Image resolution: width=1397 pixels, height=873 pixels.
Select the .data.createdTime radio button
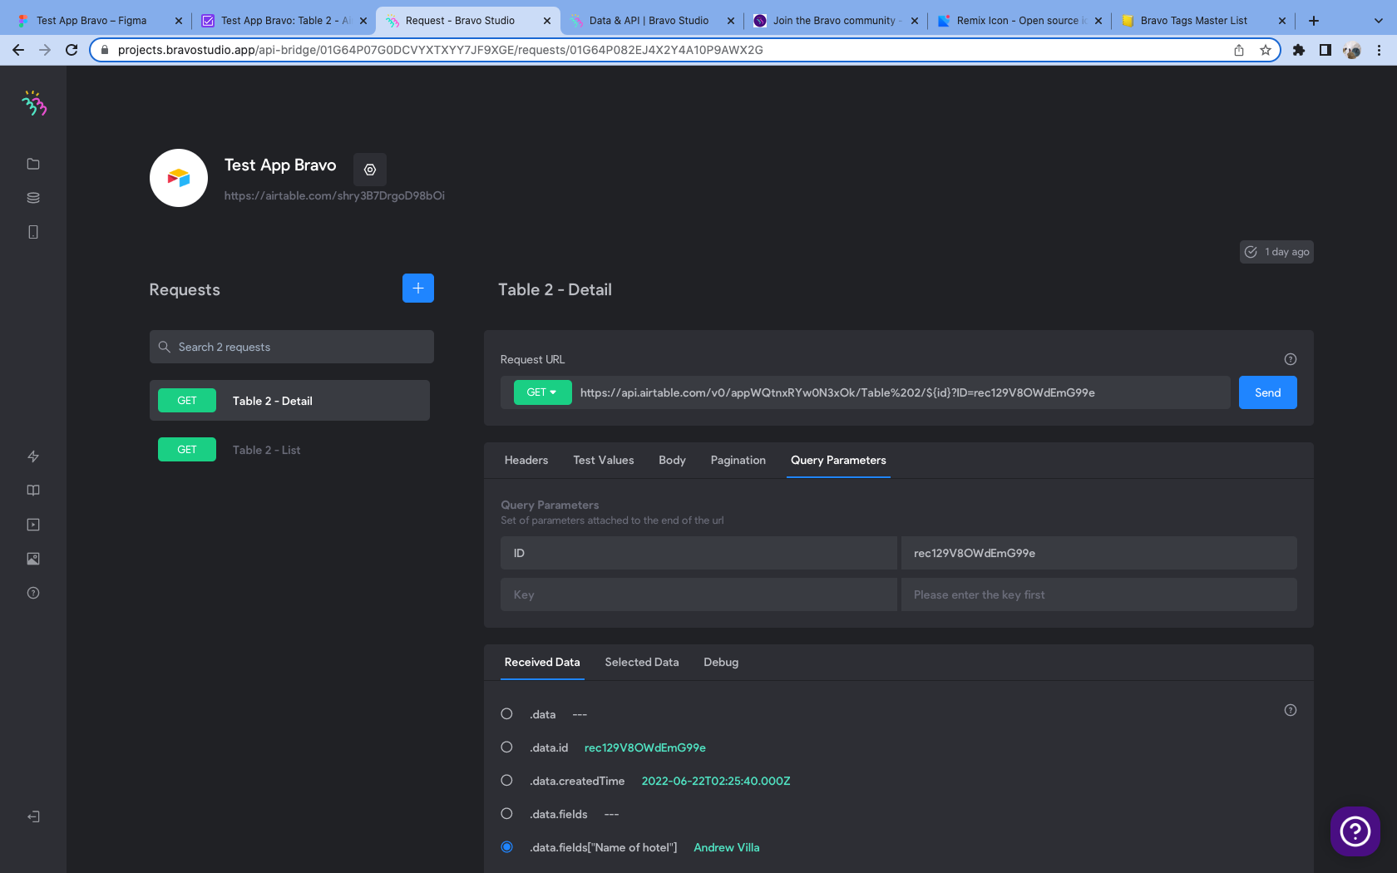pos(506,781)
